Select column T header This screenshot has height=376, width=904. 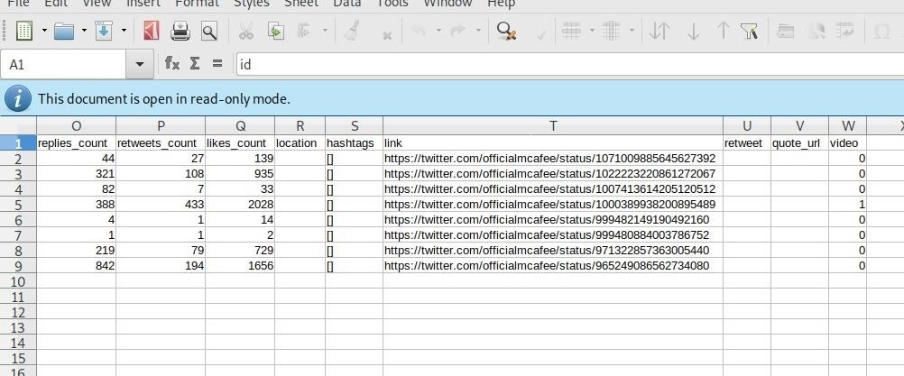(553, 125)
